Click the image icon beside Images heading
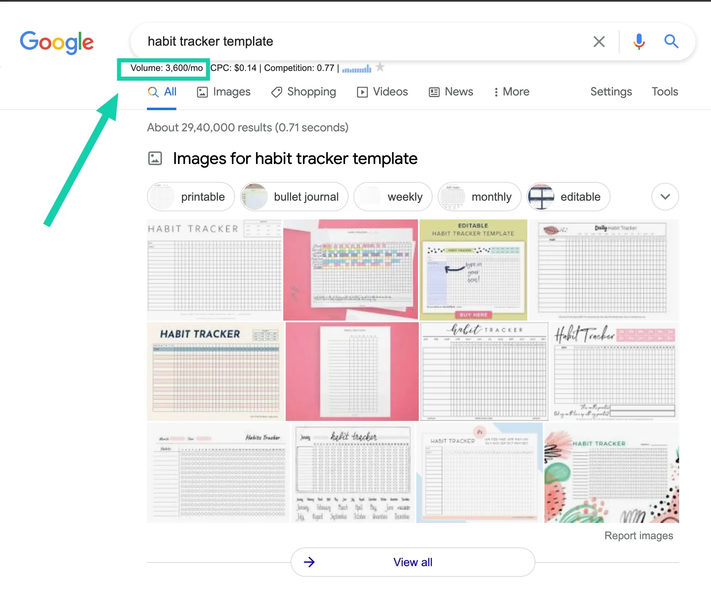Viewport: 711px width, 589px height. pyautogui.click(x=155, y=158)
